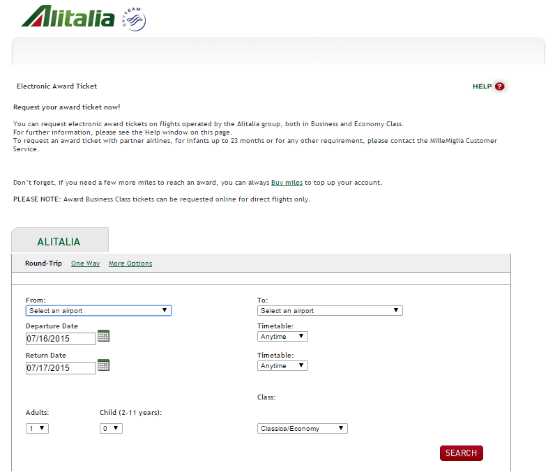
Task: Select the ALITALIA tab
Action: point(60,241)
